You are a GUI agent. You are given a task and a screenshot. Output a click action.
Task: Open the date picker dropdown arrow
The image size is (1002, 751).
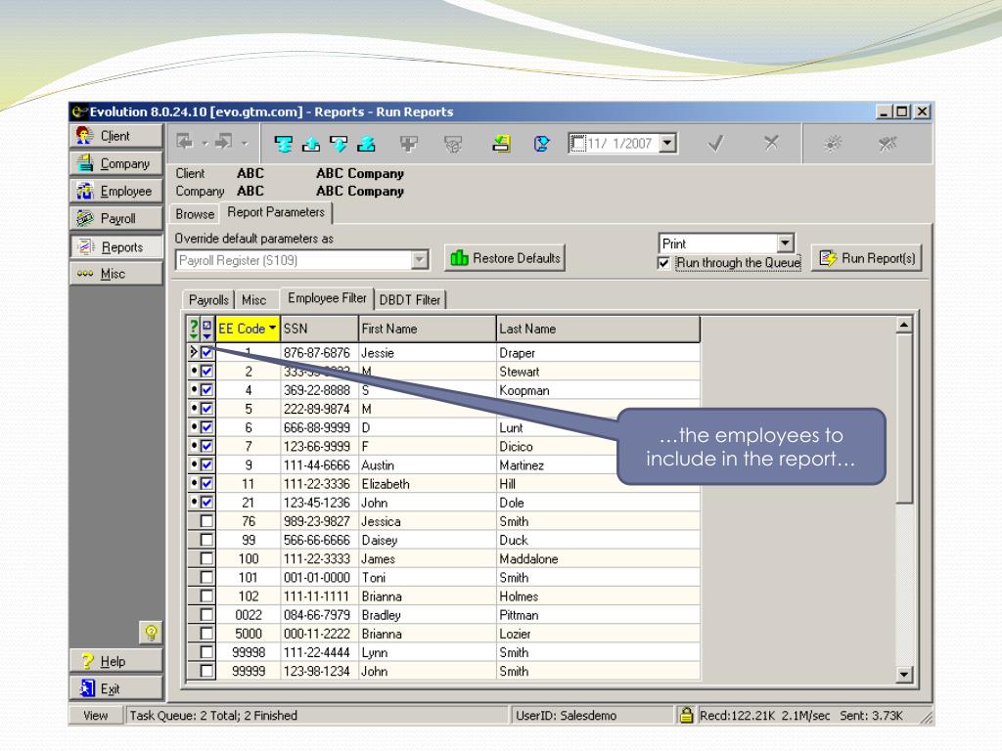667,143
